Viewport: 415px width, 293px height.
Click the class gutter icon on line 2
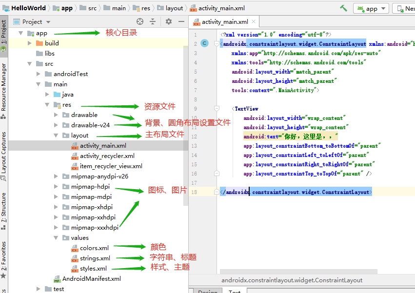click(x=205, y=43)
